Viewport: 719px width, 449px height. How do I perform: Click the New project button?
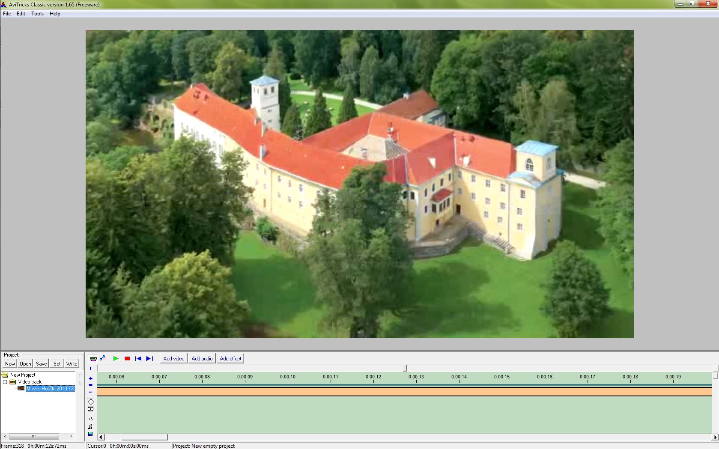[x=10, y=364]
